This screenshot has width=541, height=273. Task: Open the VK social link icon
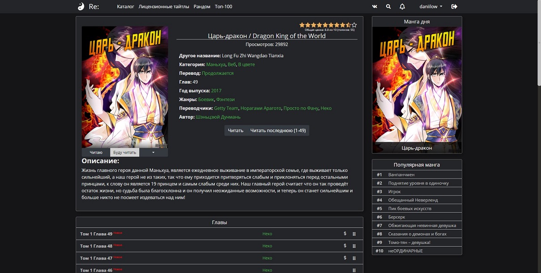[x=375, y=6]
